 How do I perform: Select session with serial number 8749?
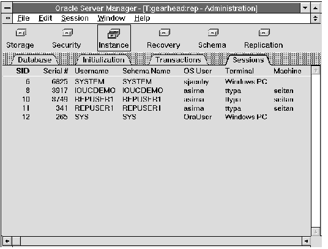click(x=157, y=99)
